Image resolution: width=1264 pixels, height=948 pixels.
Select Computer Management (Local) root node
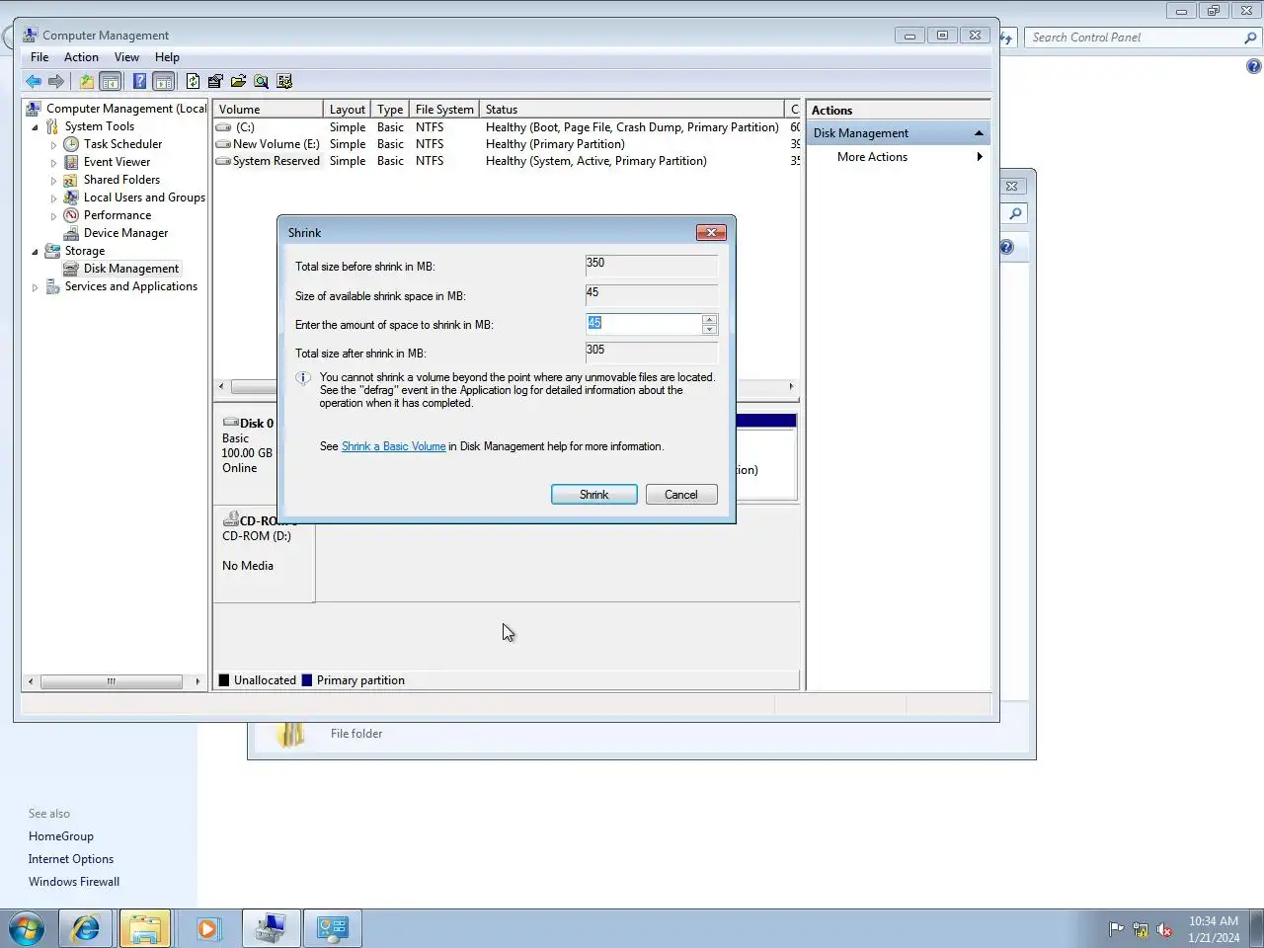[126, 109]
